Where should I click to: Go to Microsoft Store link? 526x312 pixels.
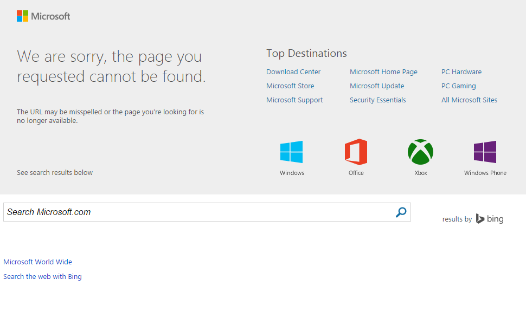click(290, 86)
